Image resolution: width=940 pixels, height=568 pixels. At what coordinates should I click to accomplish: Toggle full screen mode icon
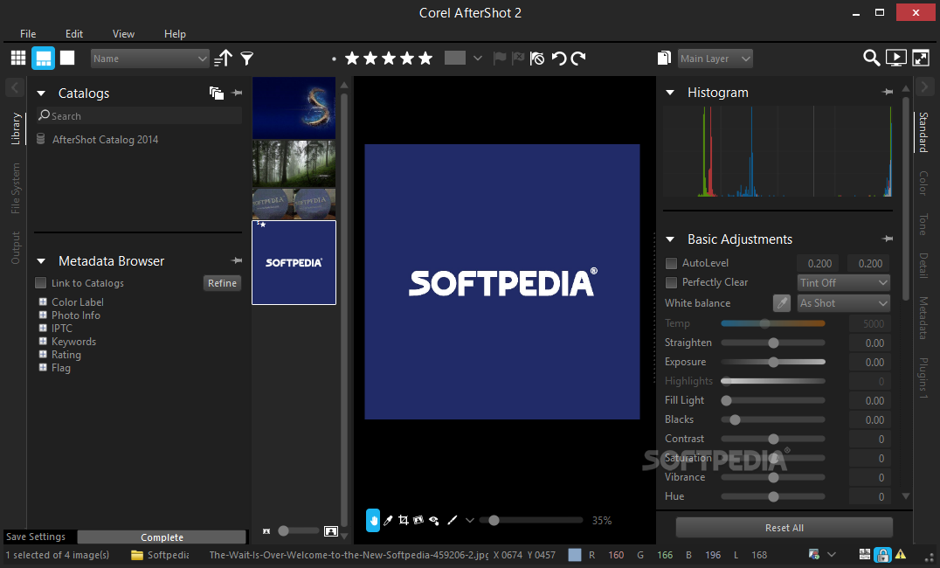[921, 58]
